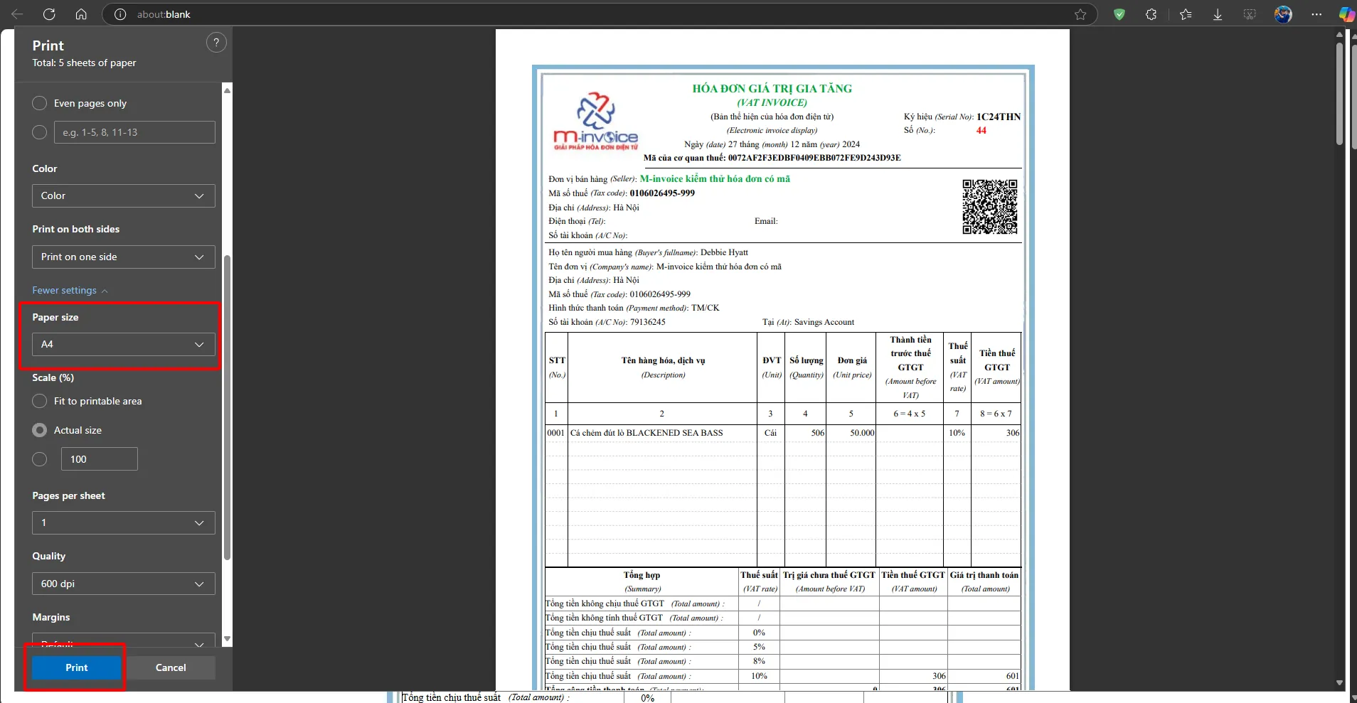
Task: Click the seller tax code 0106026495-999
Action: (662, 193)
